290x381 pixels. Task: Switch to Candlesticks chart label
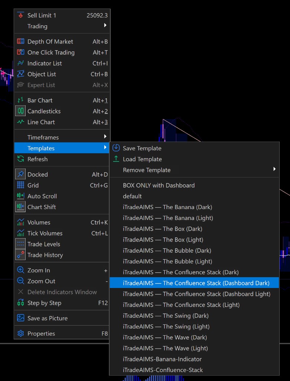click(x=44, y=111)
